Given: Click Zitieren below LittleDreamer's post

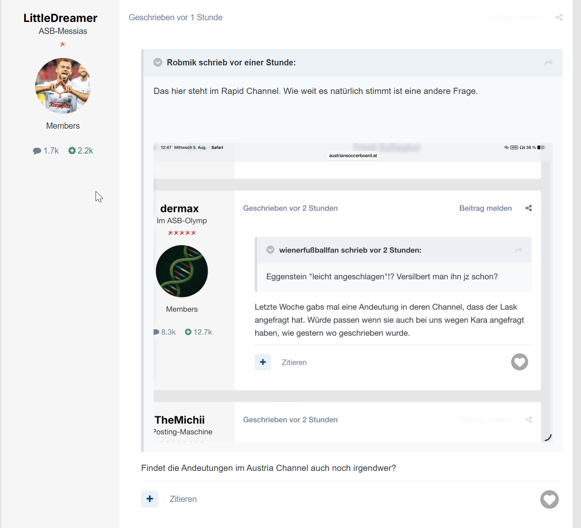Looking at the screenshot, I should [183, 499].
